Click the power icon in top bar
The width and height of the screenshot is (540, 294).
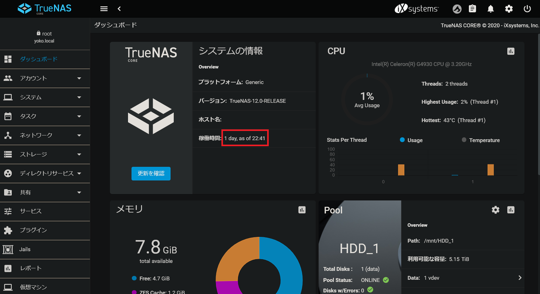tap(527, 9)
